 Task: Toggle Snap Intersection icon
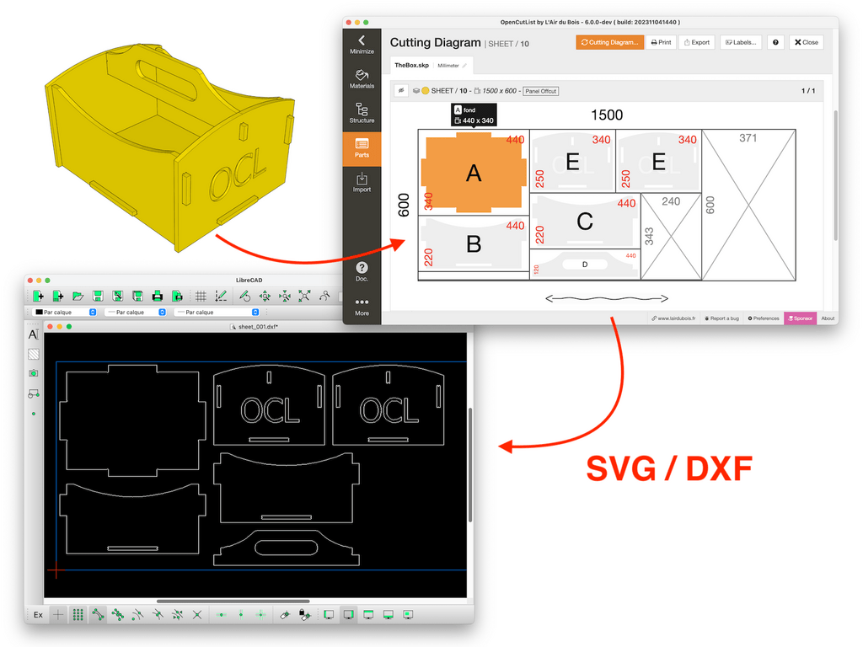point(197,614)
